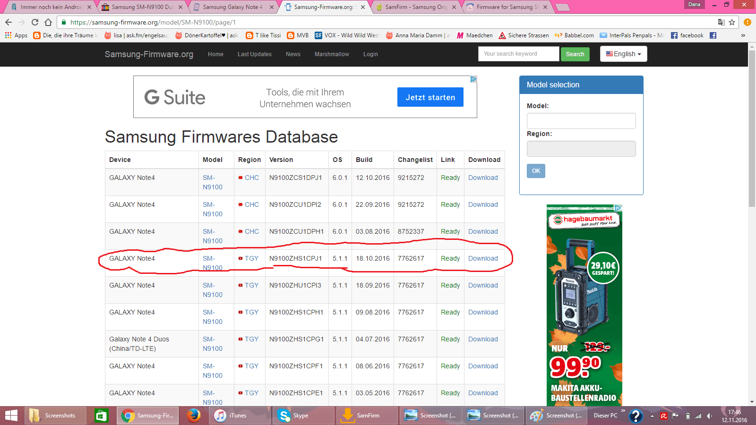Open the facebook bookmark
756x425 pixels.
click(x=687, y=35)
